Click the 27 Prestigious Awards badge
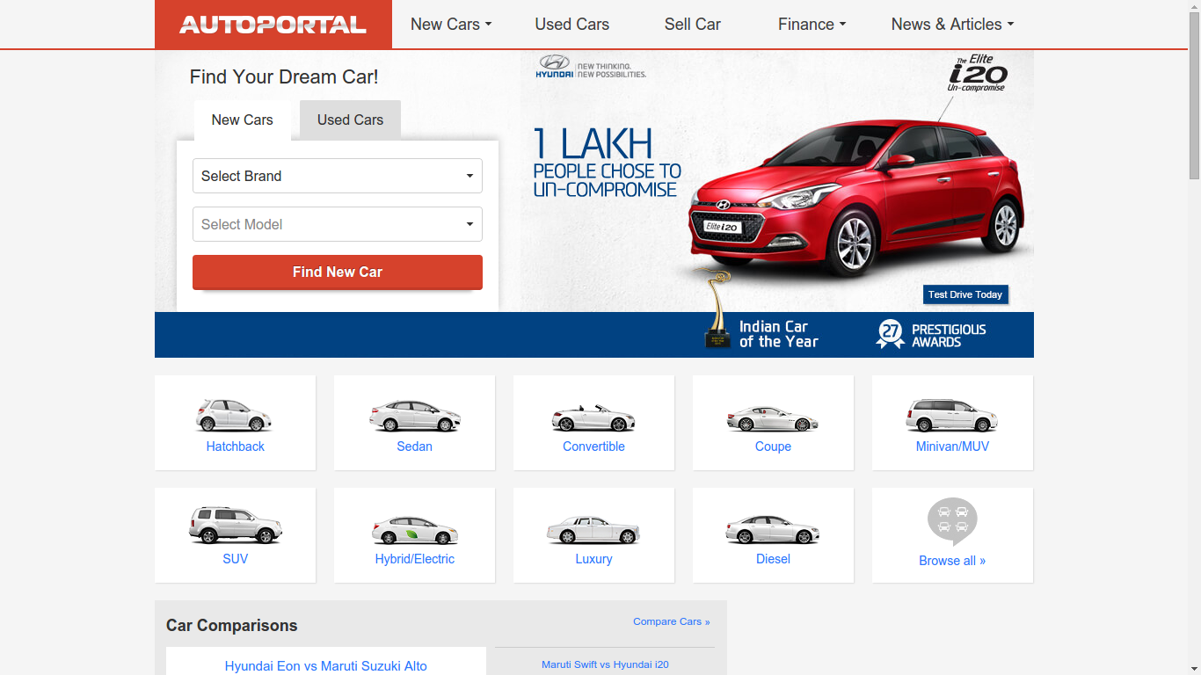Image resolution: width=1201 pixels, height=675 pixels. [x=931, y=335]
